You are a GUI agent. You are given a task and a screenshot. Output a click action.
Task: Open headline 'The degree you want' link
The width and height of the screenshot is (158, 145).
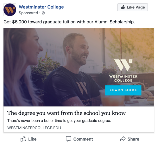[x=66, y=113]
